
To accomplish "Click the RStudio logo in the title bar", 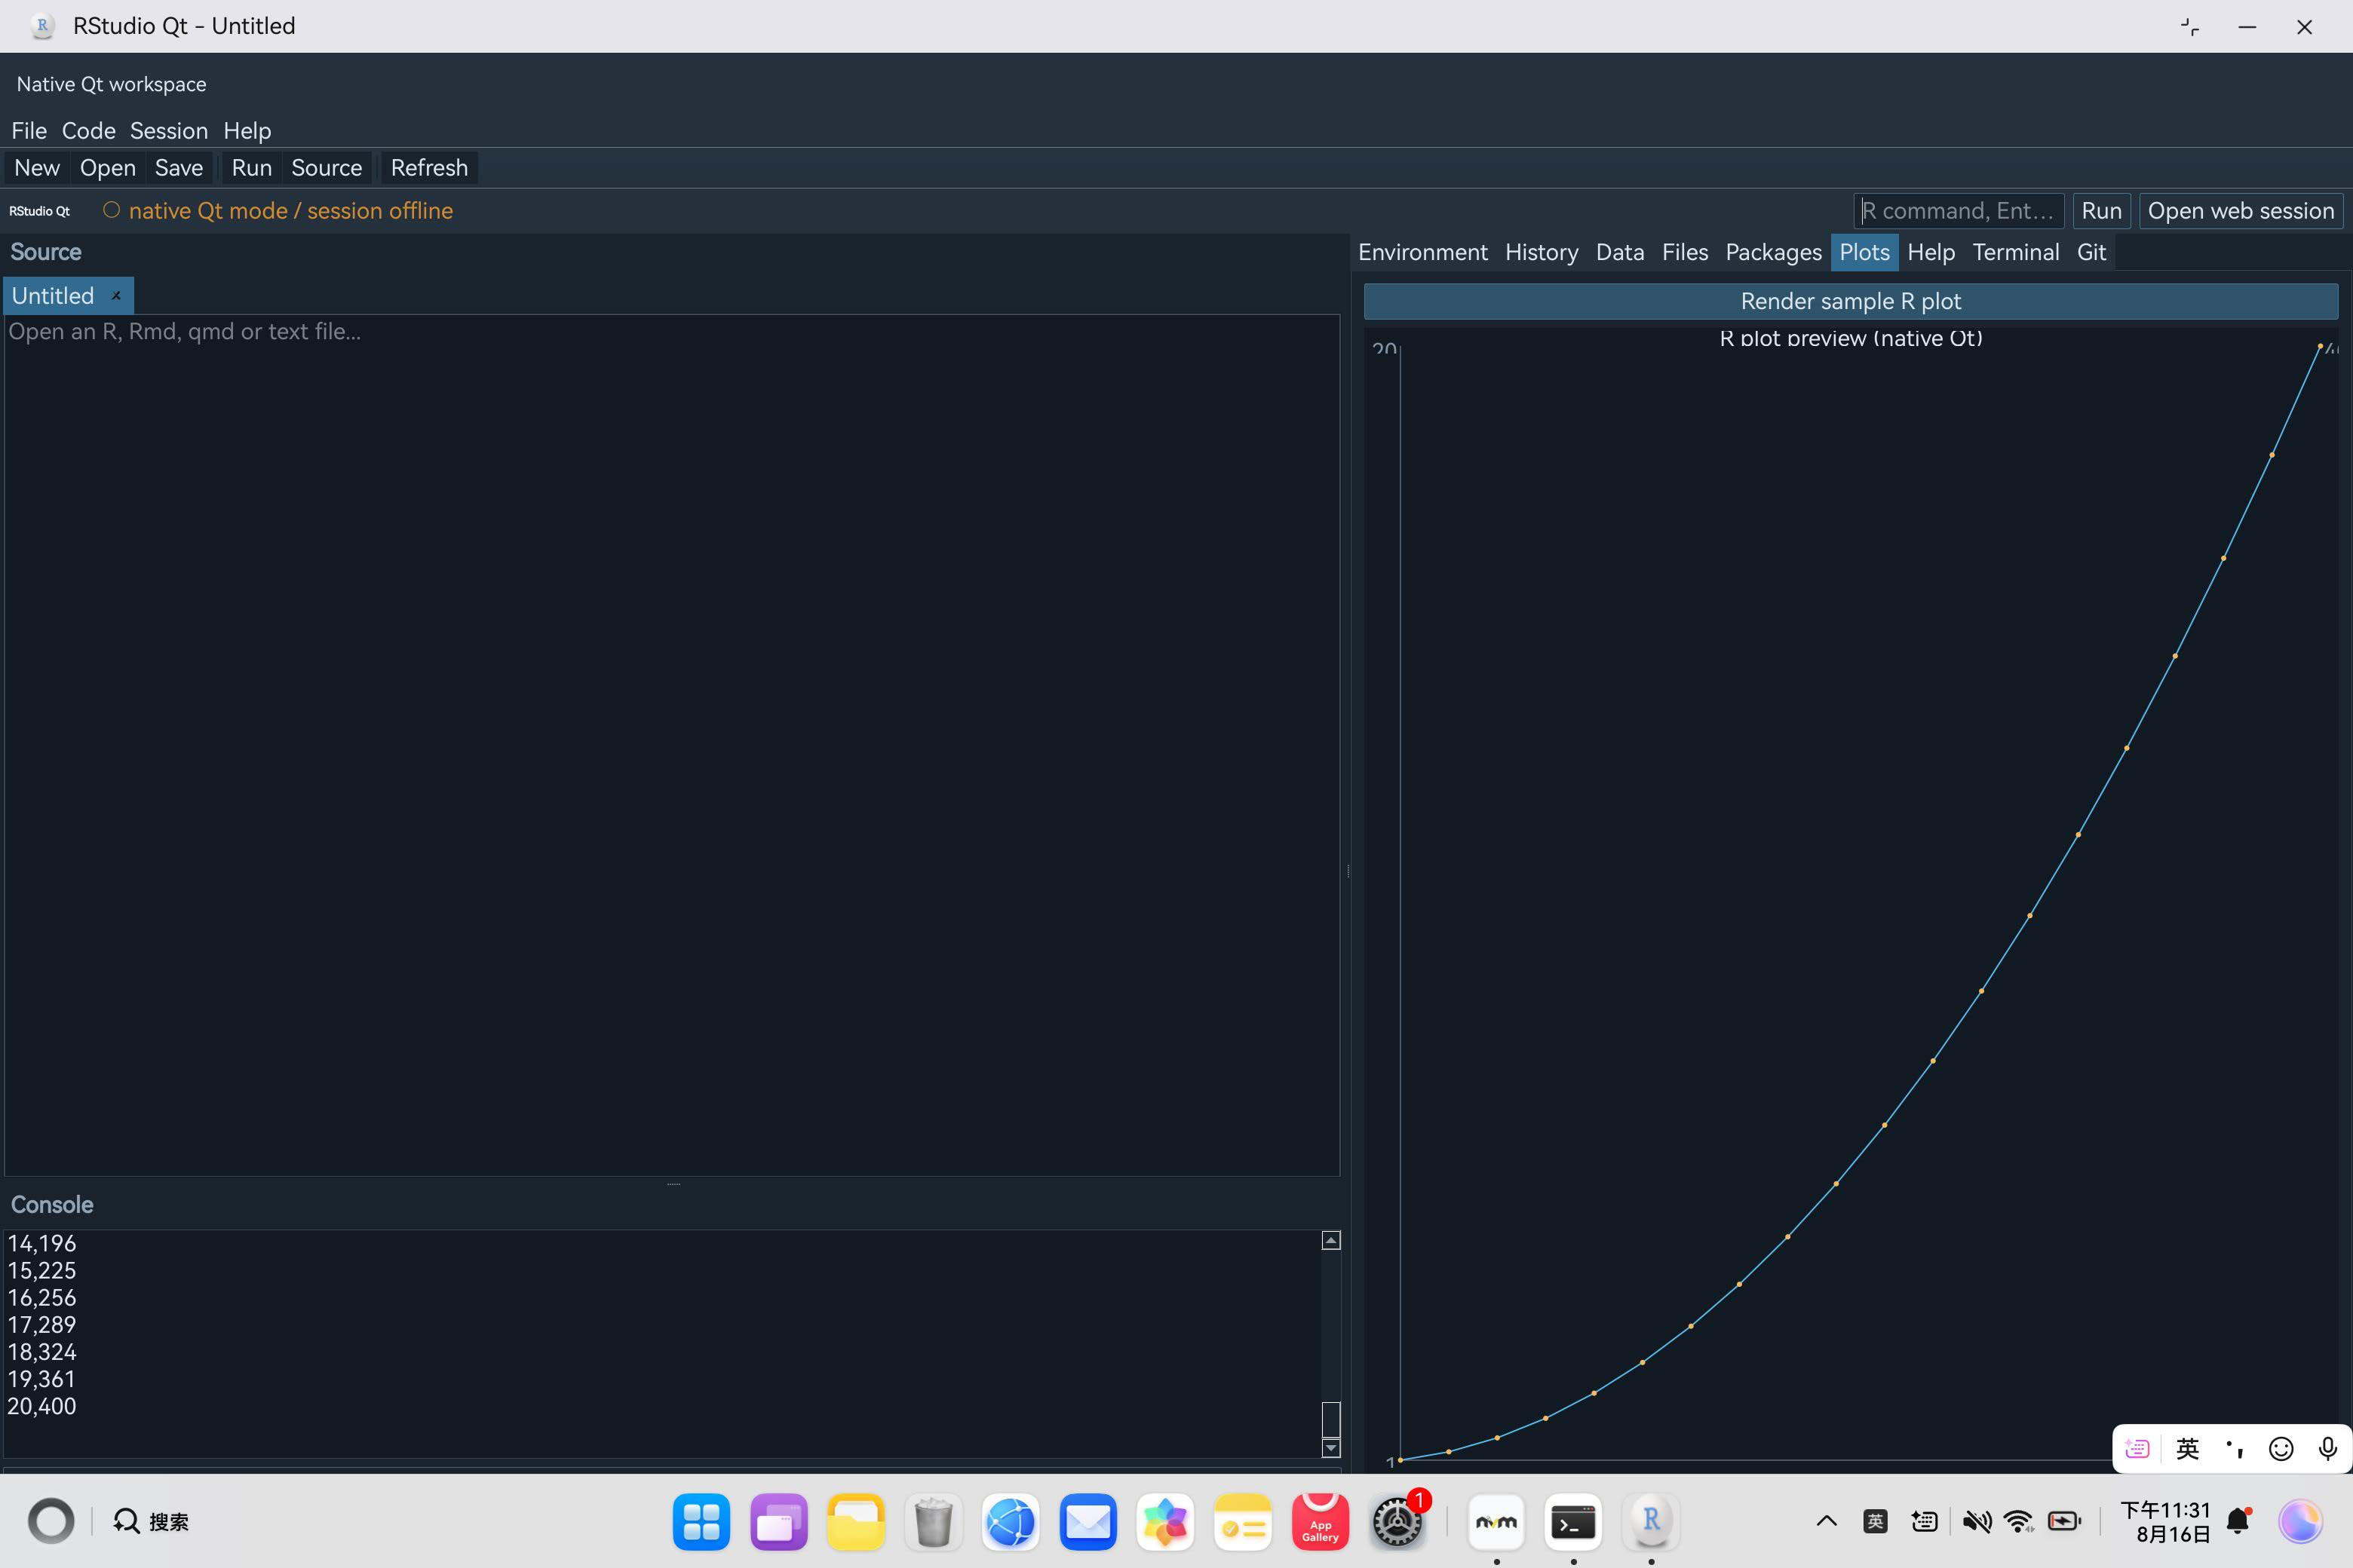I will point(42,26).
